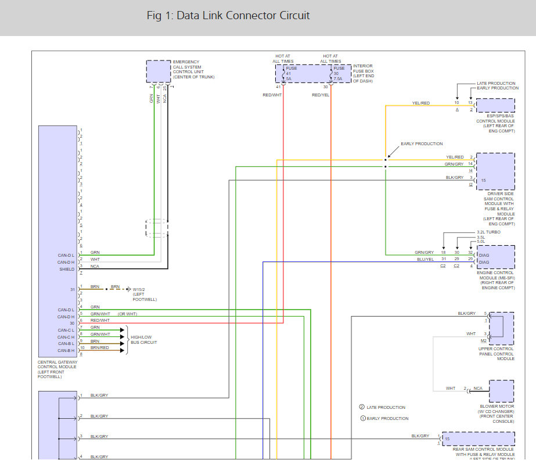Click the Emergency Call System control unit box
Viewport: 536px width, 467px height.
point(159,71)
